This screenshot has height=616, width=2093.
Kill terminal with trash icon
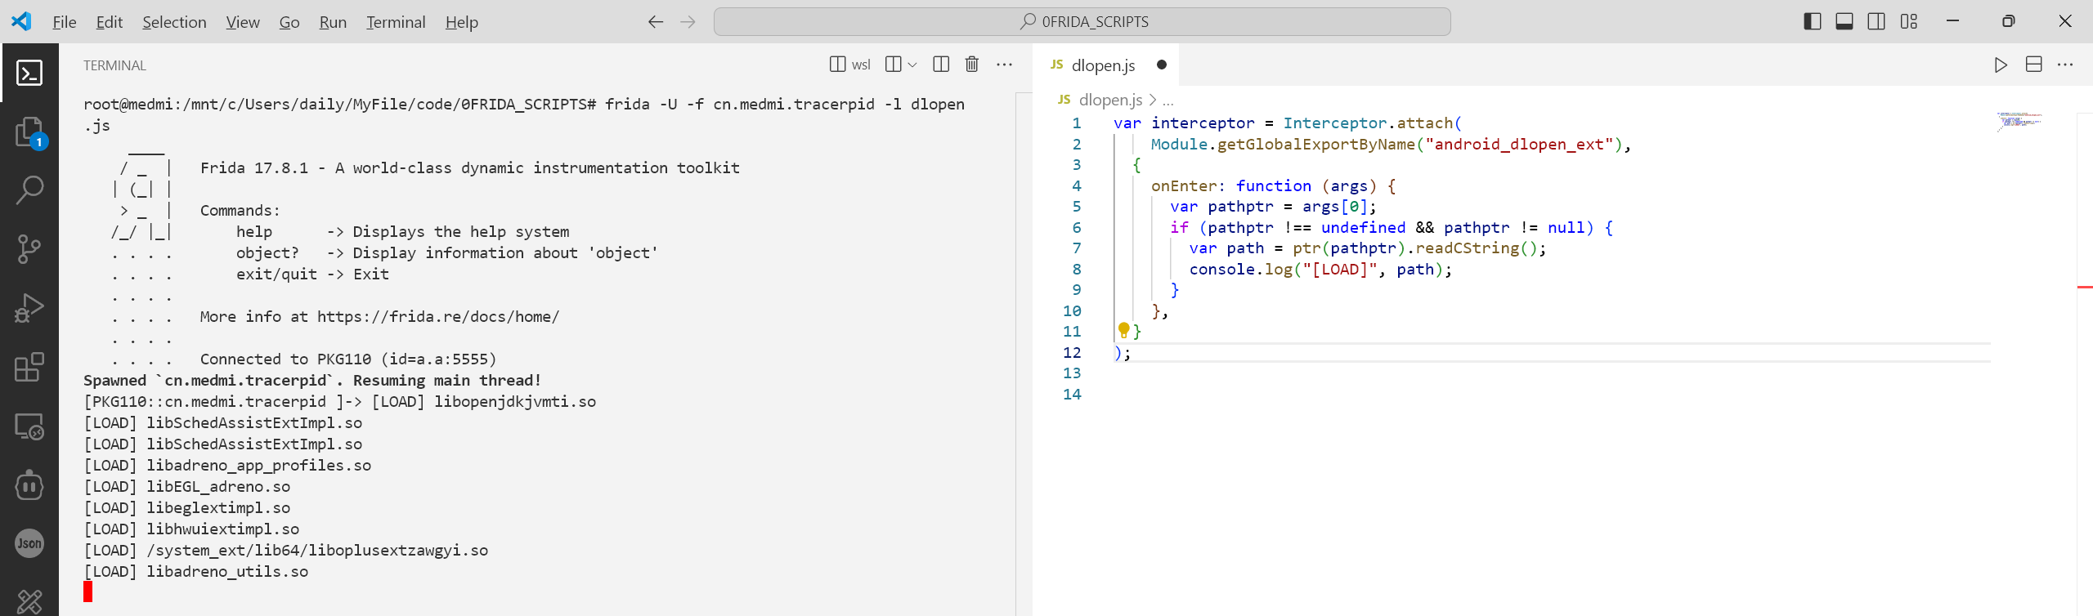(x=971, y=65)
